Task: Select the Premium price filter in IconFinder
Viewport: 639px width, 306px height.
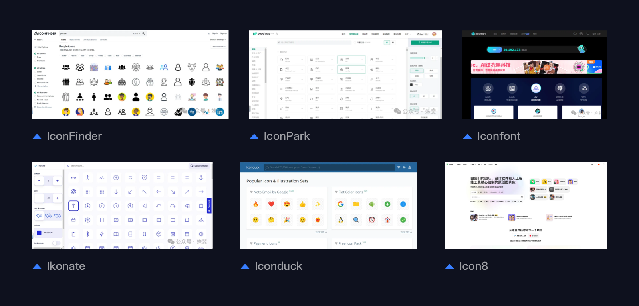Action: tap(39, 61)
